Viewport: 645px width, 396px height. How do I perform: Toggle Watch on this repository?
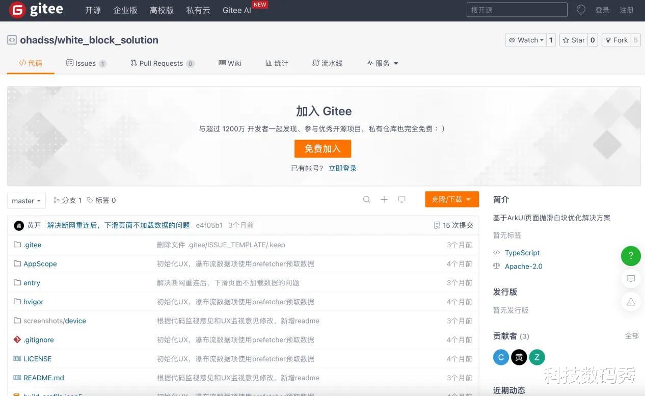pyautogui.click(x=525, y=40)
